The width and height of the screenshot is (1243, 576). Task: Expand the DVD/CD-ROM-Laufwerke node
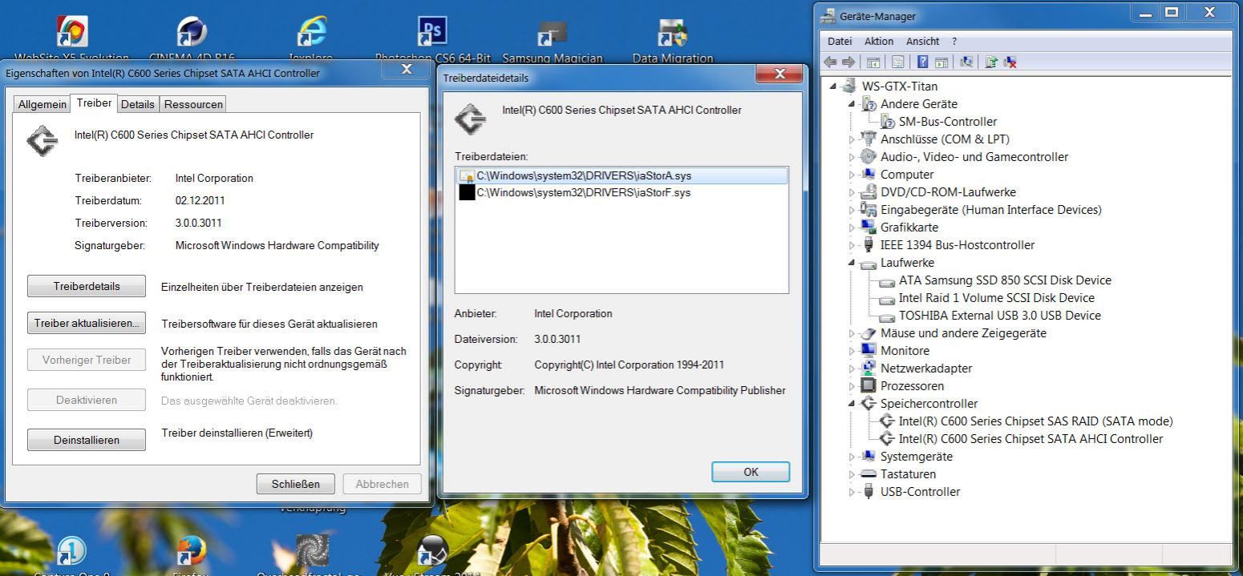pyautogui.click(x=852, y=192)
